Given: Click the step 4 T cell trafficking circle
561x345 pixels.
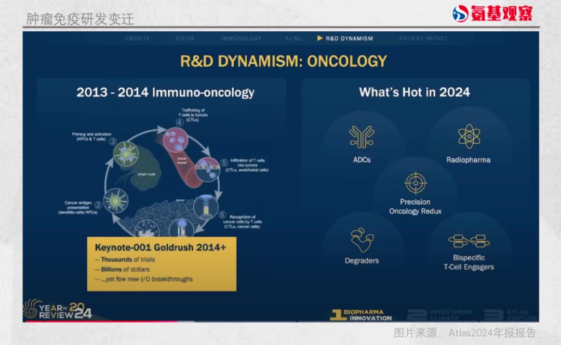Looking at the screenshot, I should [176, 140].
